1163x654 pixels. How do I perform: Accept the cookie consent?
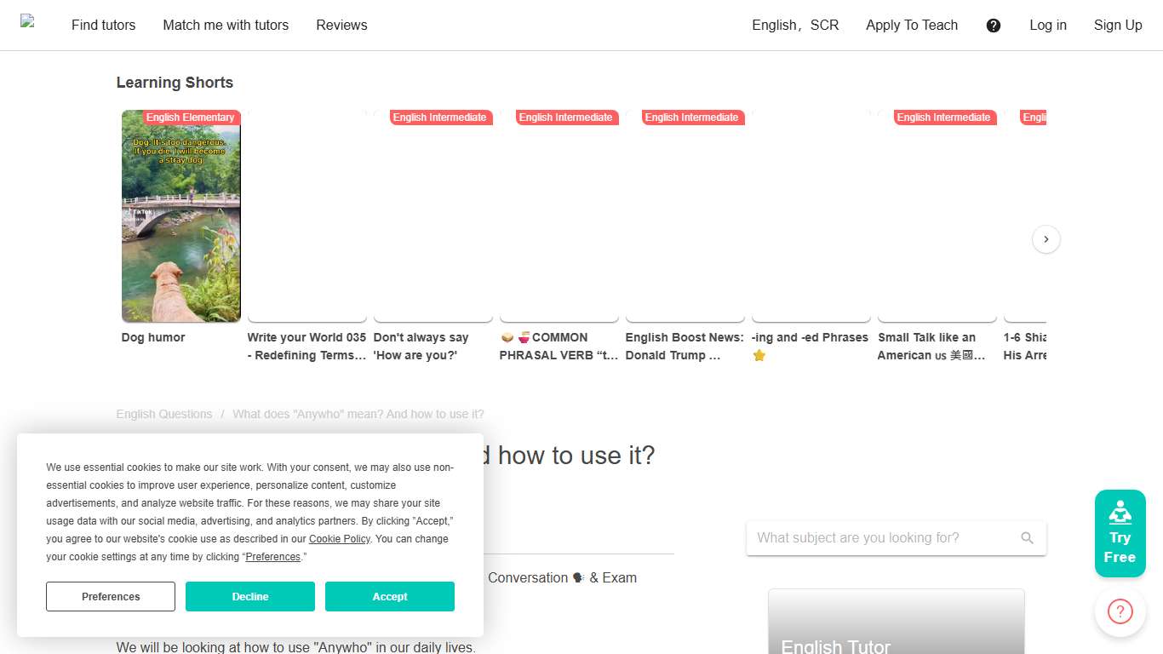389,596
